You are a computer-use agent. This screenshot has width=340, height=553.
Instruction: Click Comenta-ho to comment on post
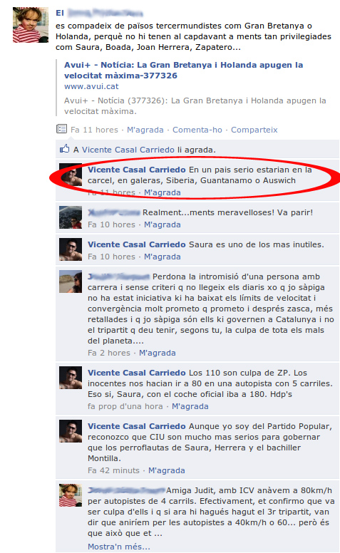197,130
